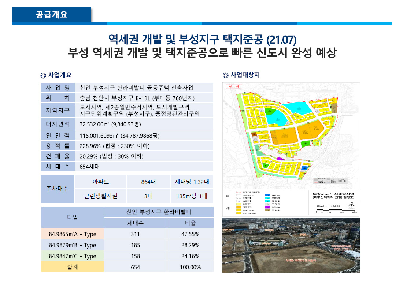Click the 158 household count

[136, 256]
